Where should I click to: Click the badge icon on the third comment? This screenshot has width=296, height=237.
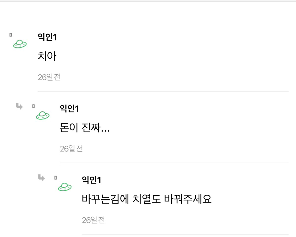coord(56,177)
